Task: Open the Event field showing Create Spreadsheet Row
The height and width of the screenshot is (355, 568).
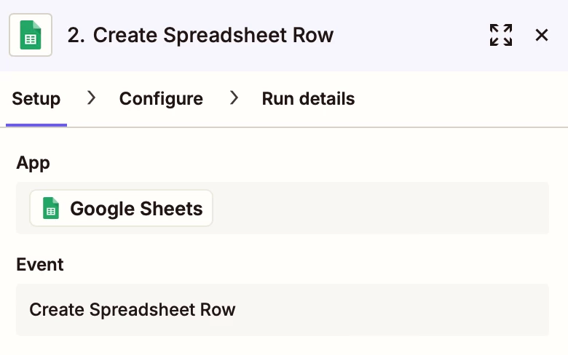Action: tap(283, 310)
